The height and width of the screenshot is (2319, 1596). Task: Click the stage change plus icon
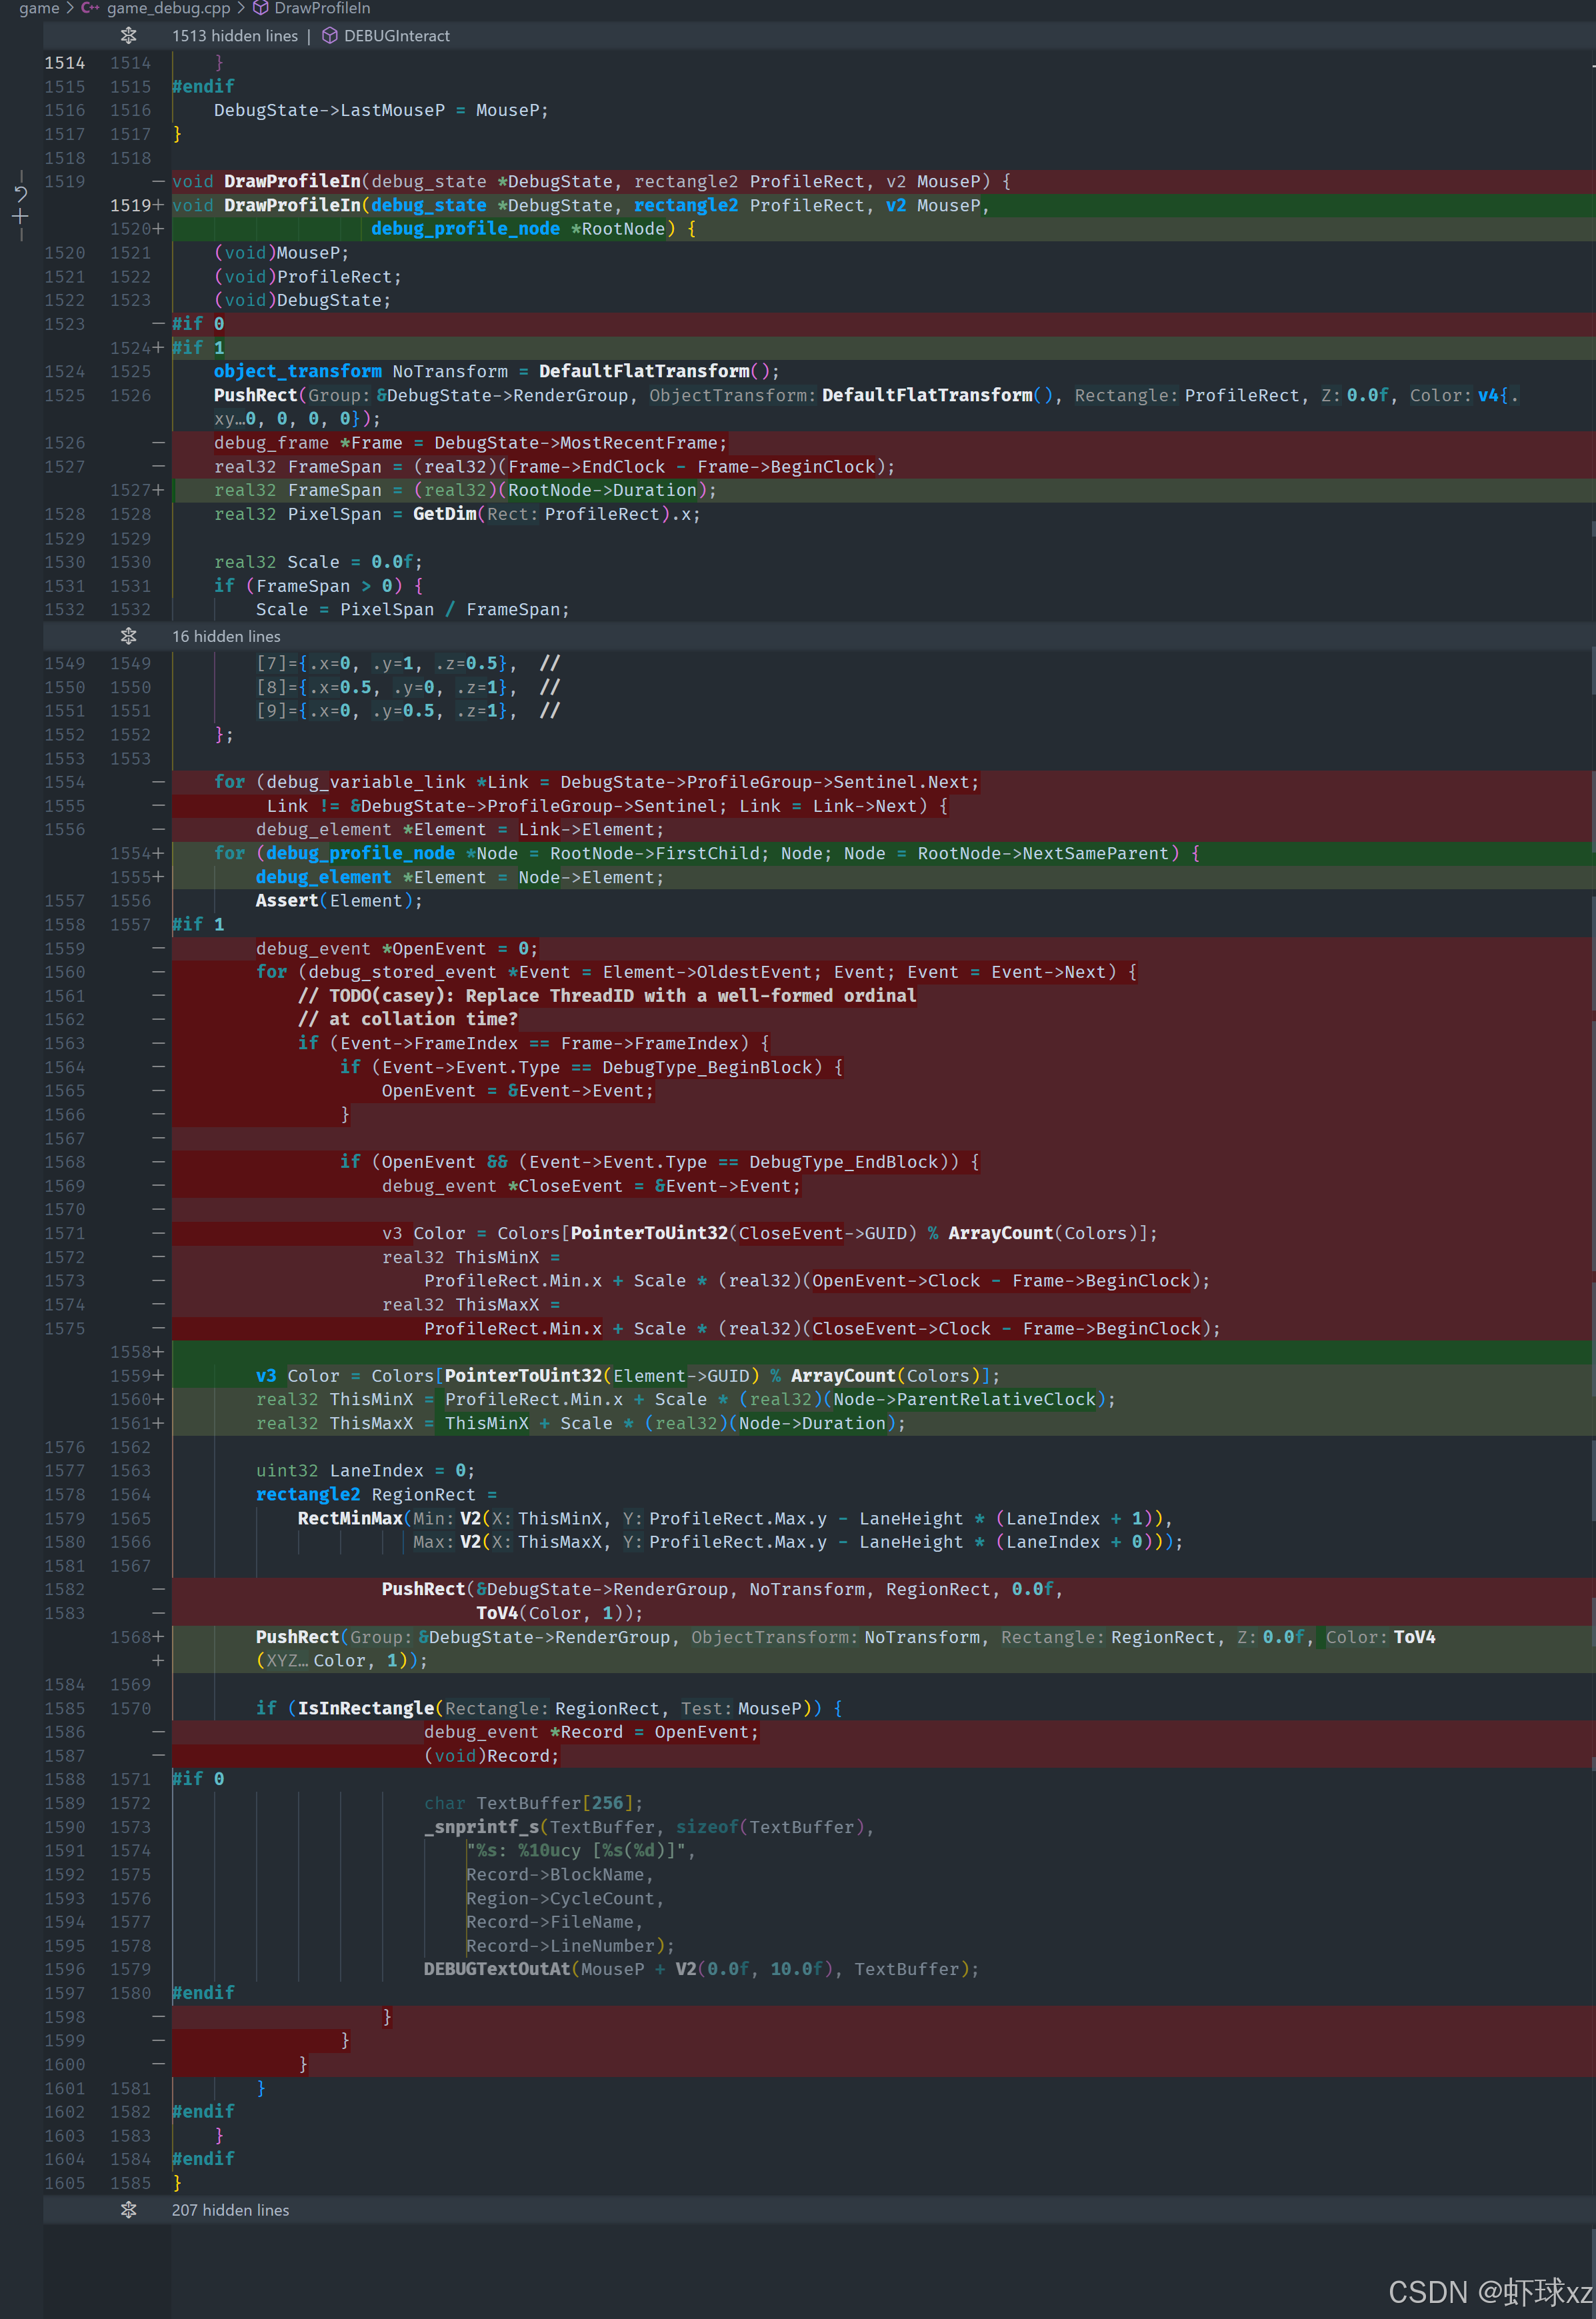[21, 217]
